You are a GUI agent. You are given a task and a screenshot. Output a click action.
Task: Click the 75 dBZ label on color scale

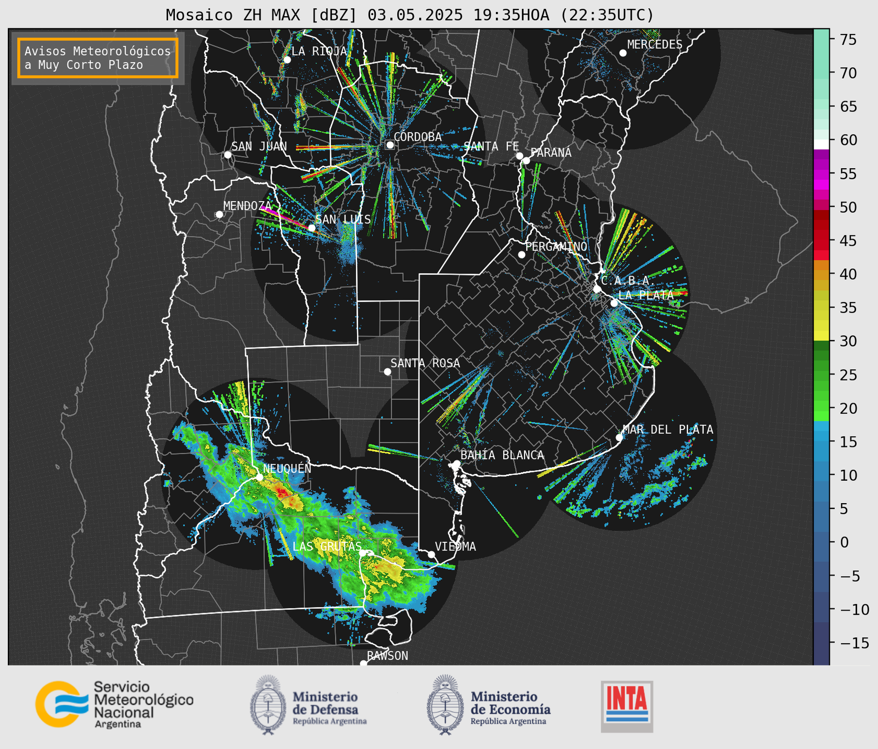pyautogui.click(x=848, y=40)
